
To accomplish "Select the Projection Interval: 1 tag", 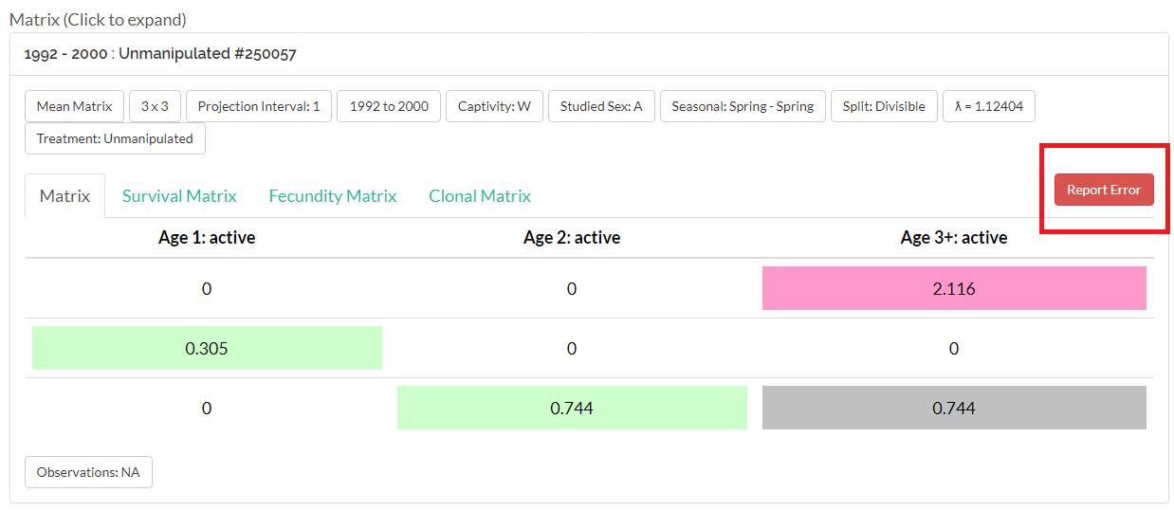I will pyautogui.click(x=259, y=106).
